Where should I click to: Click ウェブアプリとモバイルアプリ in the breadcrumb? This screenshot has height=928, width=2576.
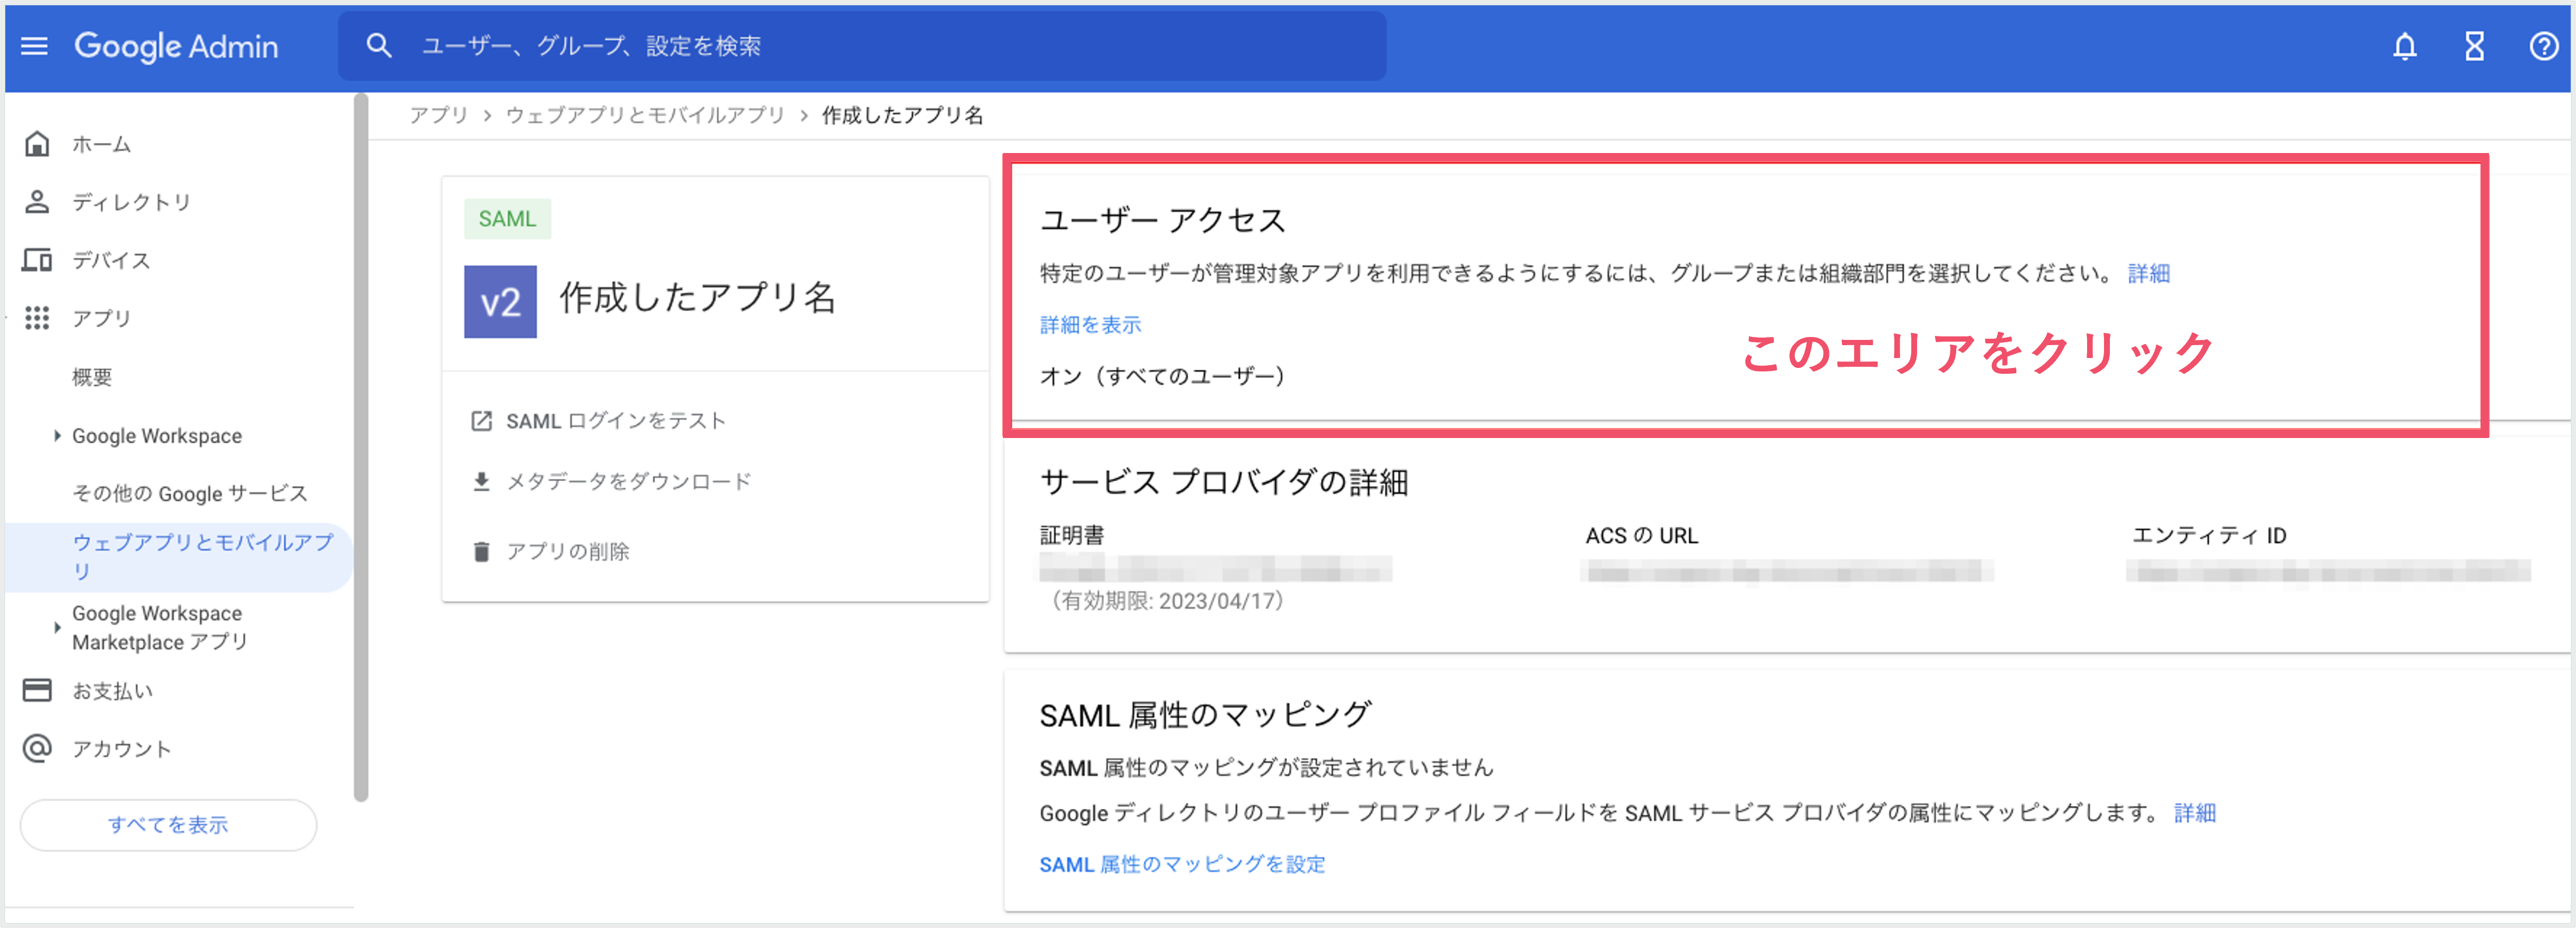[x=644, y=115]
